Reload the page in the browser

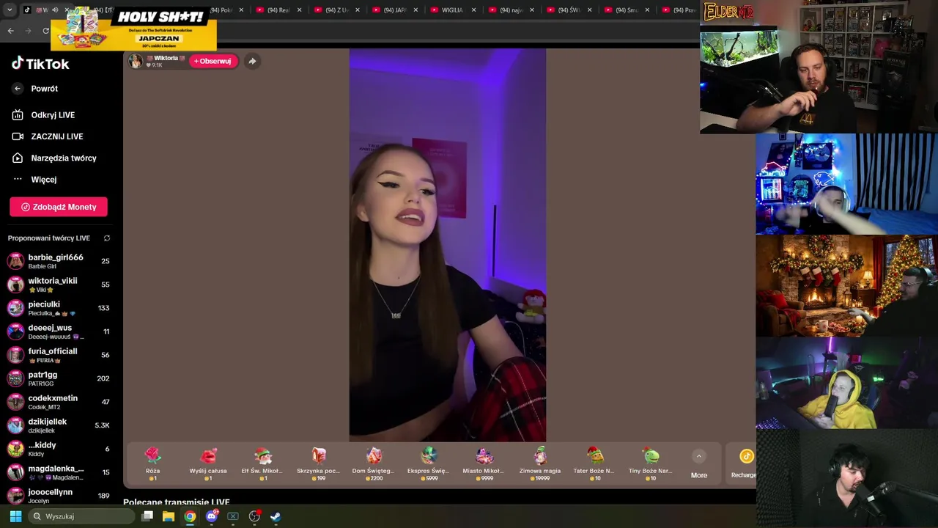(45, 31)
